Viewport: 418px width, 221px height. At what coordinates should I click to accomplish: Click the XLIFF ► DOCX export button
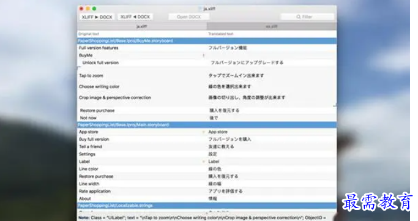point(97,17)
